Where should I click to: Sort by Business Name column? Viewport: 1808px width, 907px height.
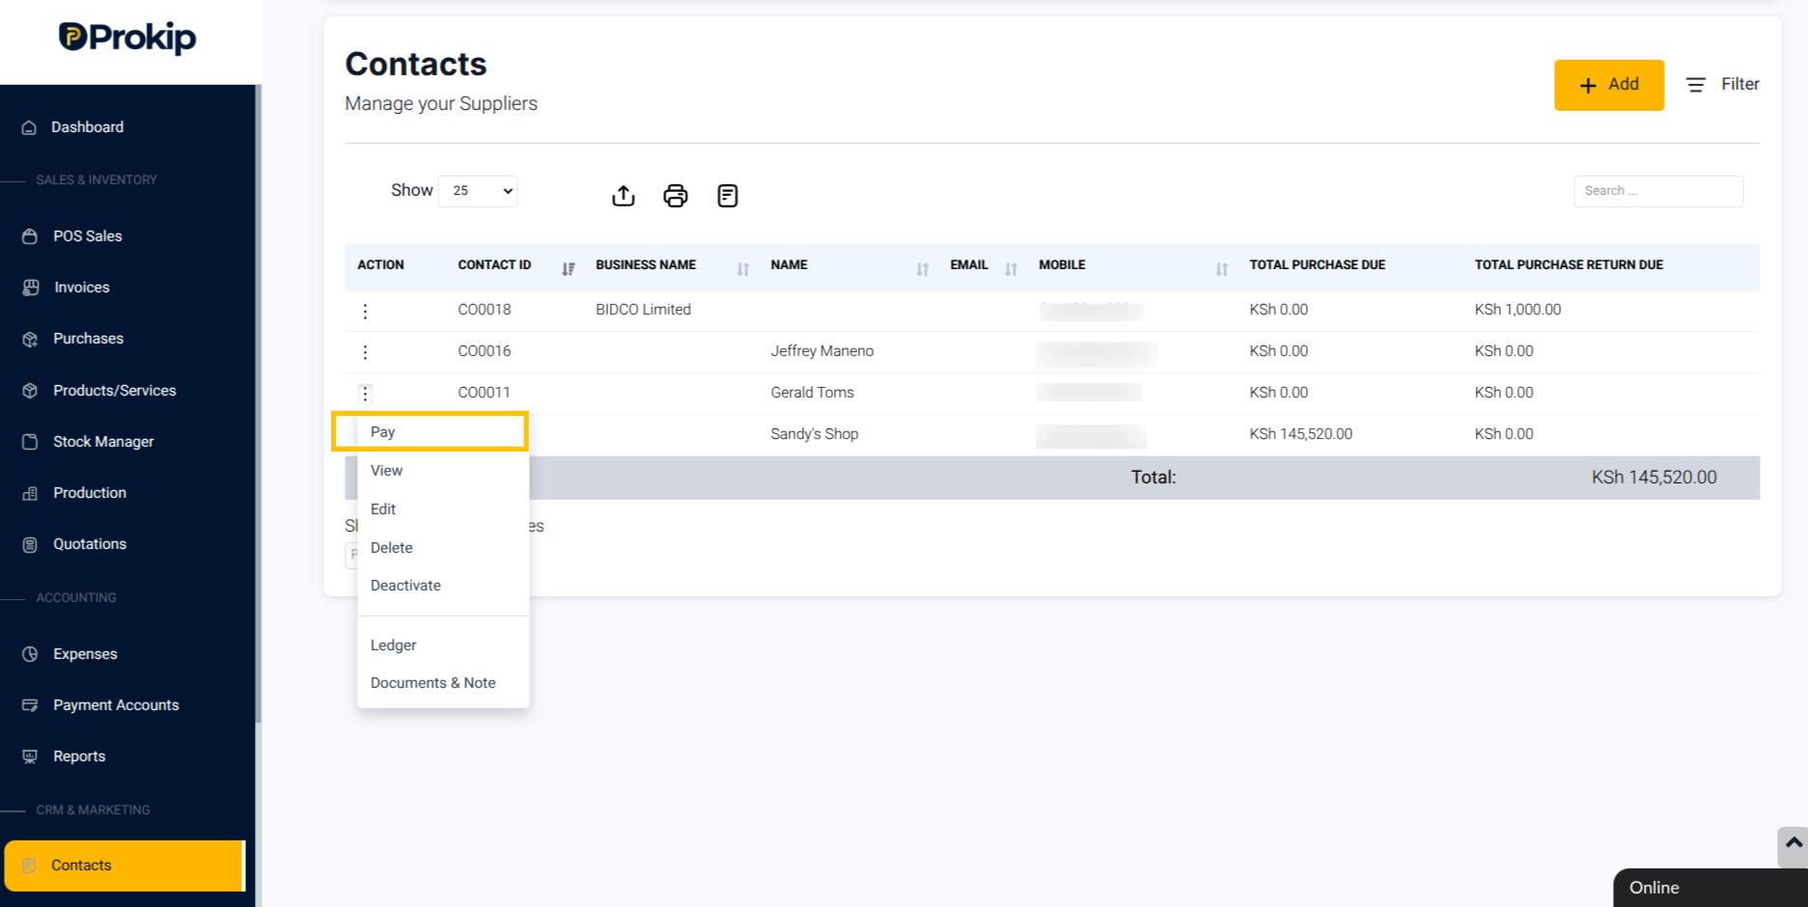(x=742, y=269)
